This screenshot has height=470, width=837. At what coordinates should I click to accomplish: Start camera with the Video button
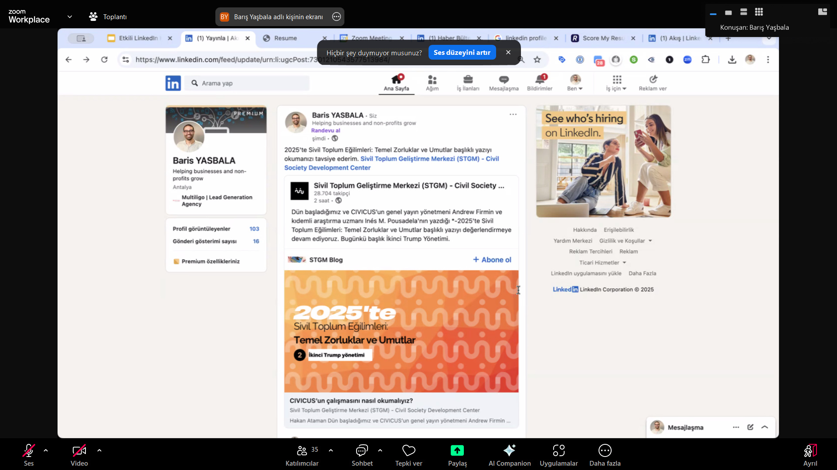click(79, 455)
